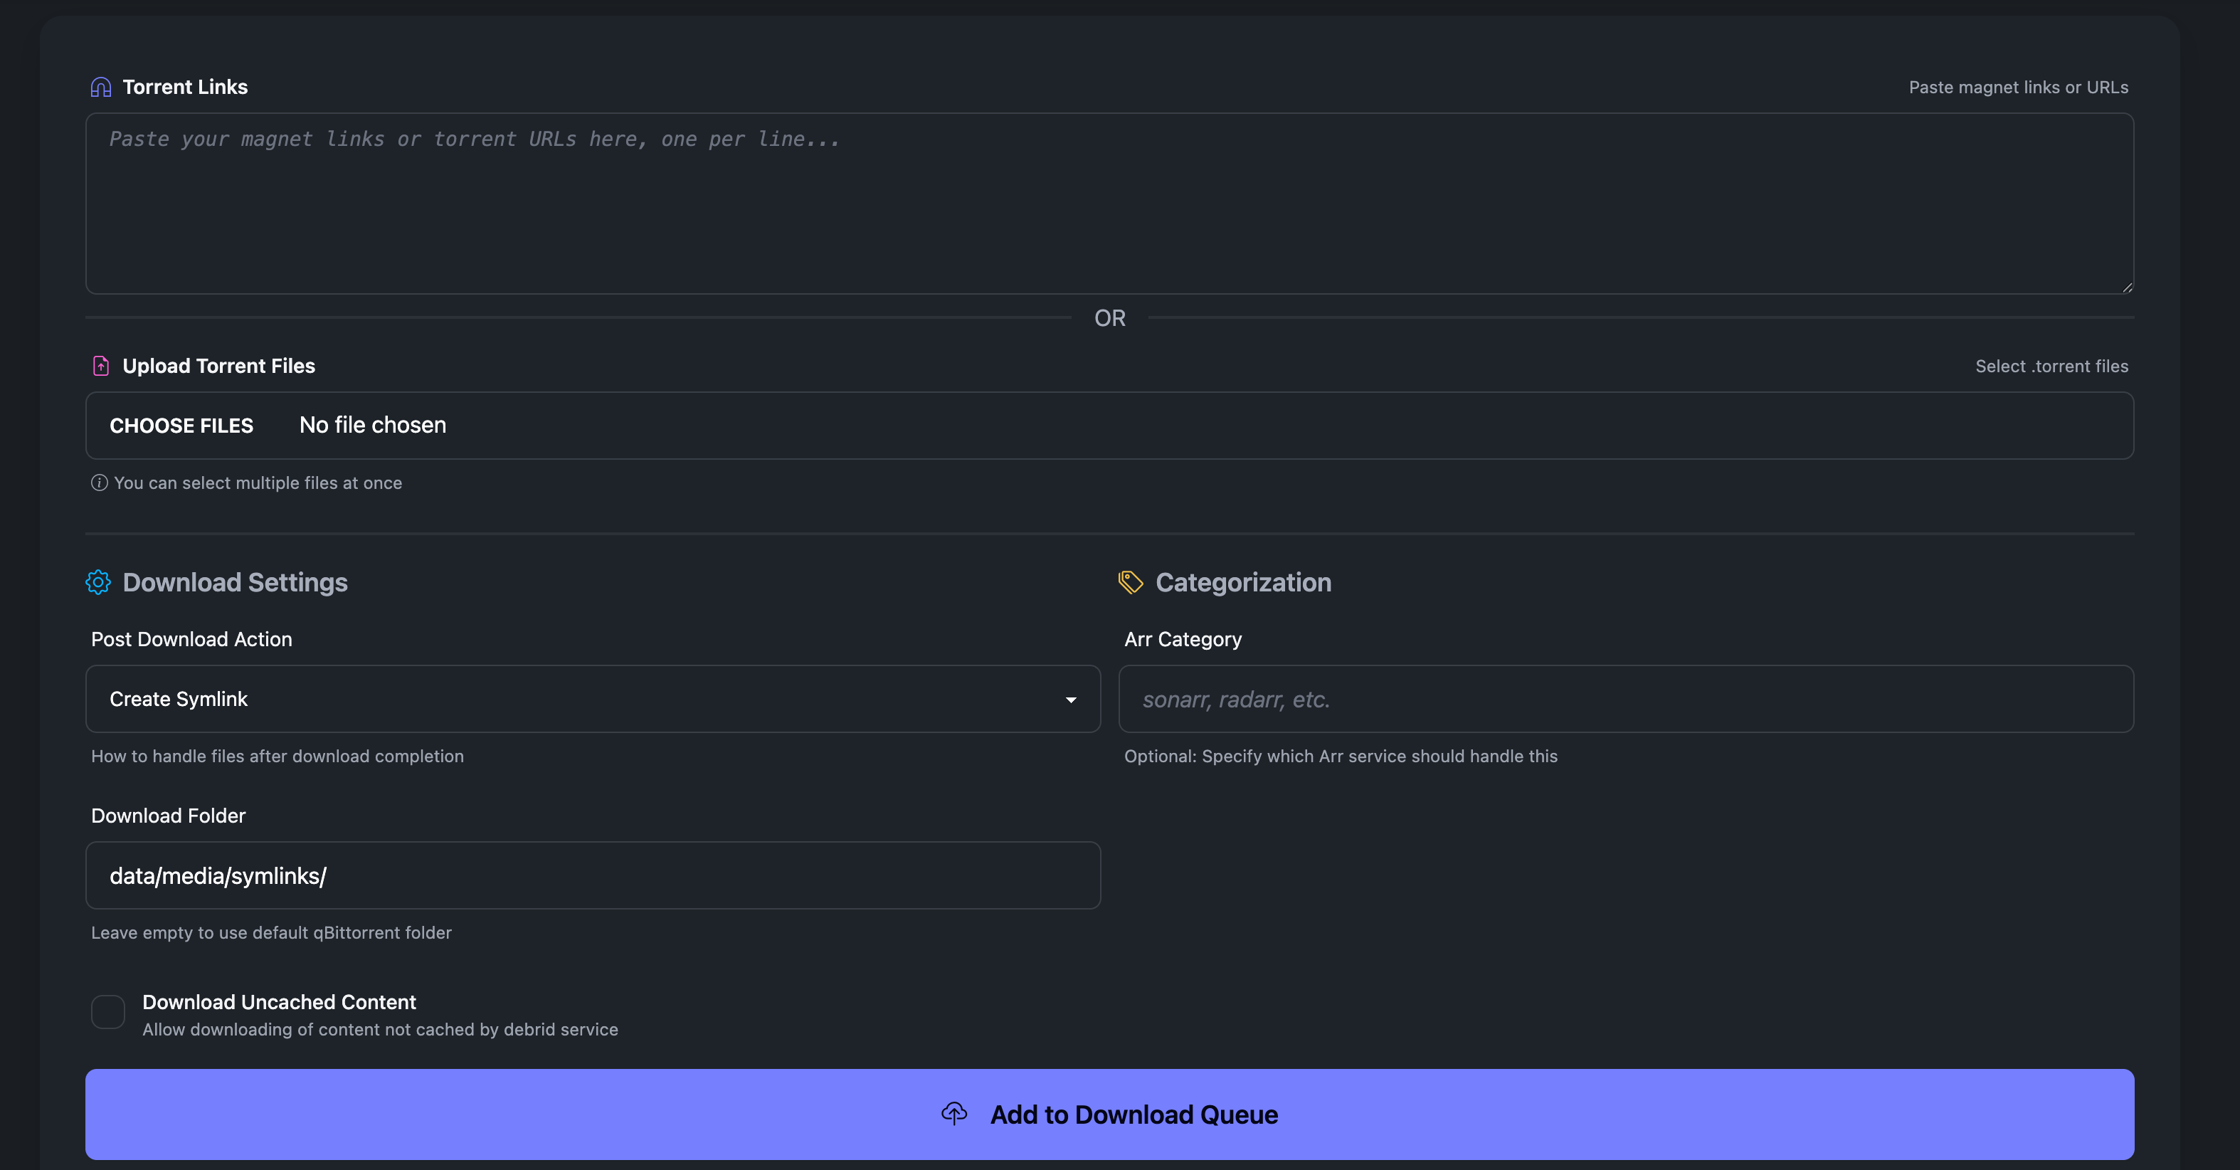This screenshot has width=2240, height=1170.
Task: Click the resize handle of the torrent links textarea
Action: pos(2125,285)
